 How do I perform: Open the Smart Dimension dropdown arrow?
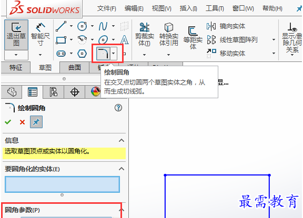pos(40,55)
